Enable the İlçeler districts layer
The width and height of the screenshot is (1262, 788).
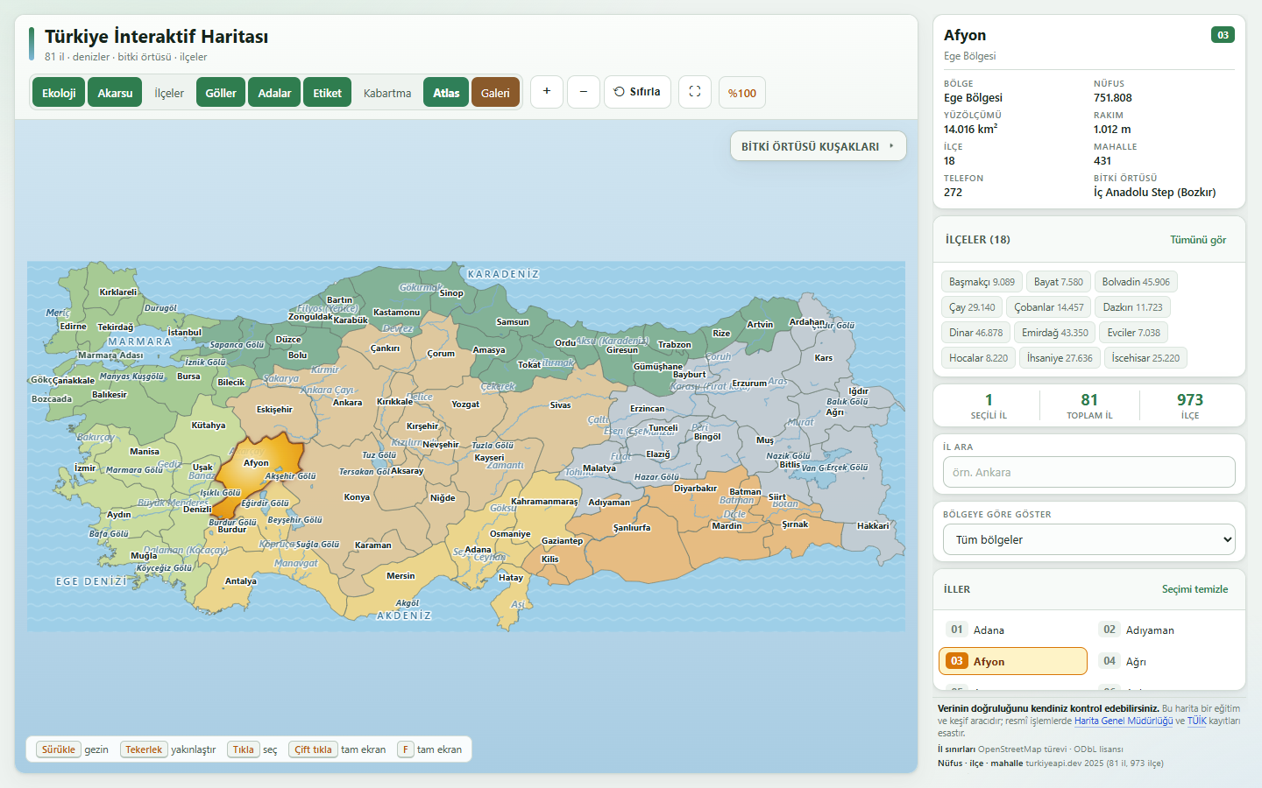pos(169,93)
